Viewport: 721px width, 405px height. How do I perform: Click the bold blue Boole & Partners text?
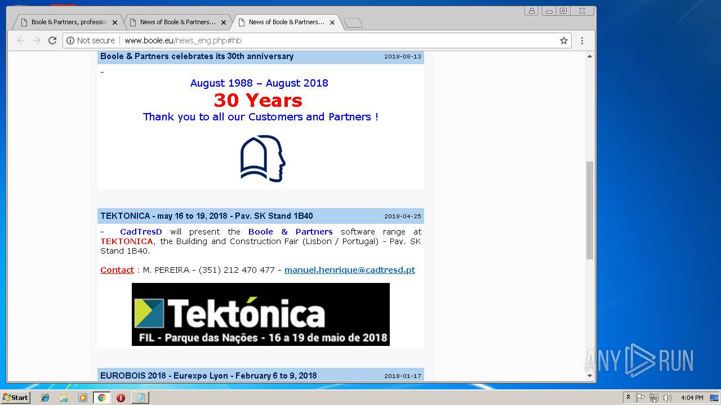(x=291, y=232)
